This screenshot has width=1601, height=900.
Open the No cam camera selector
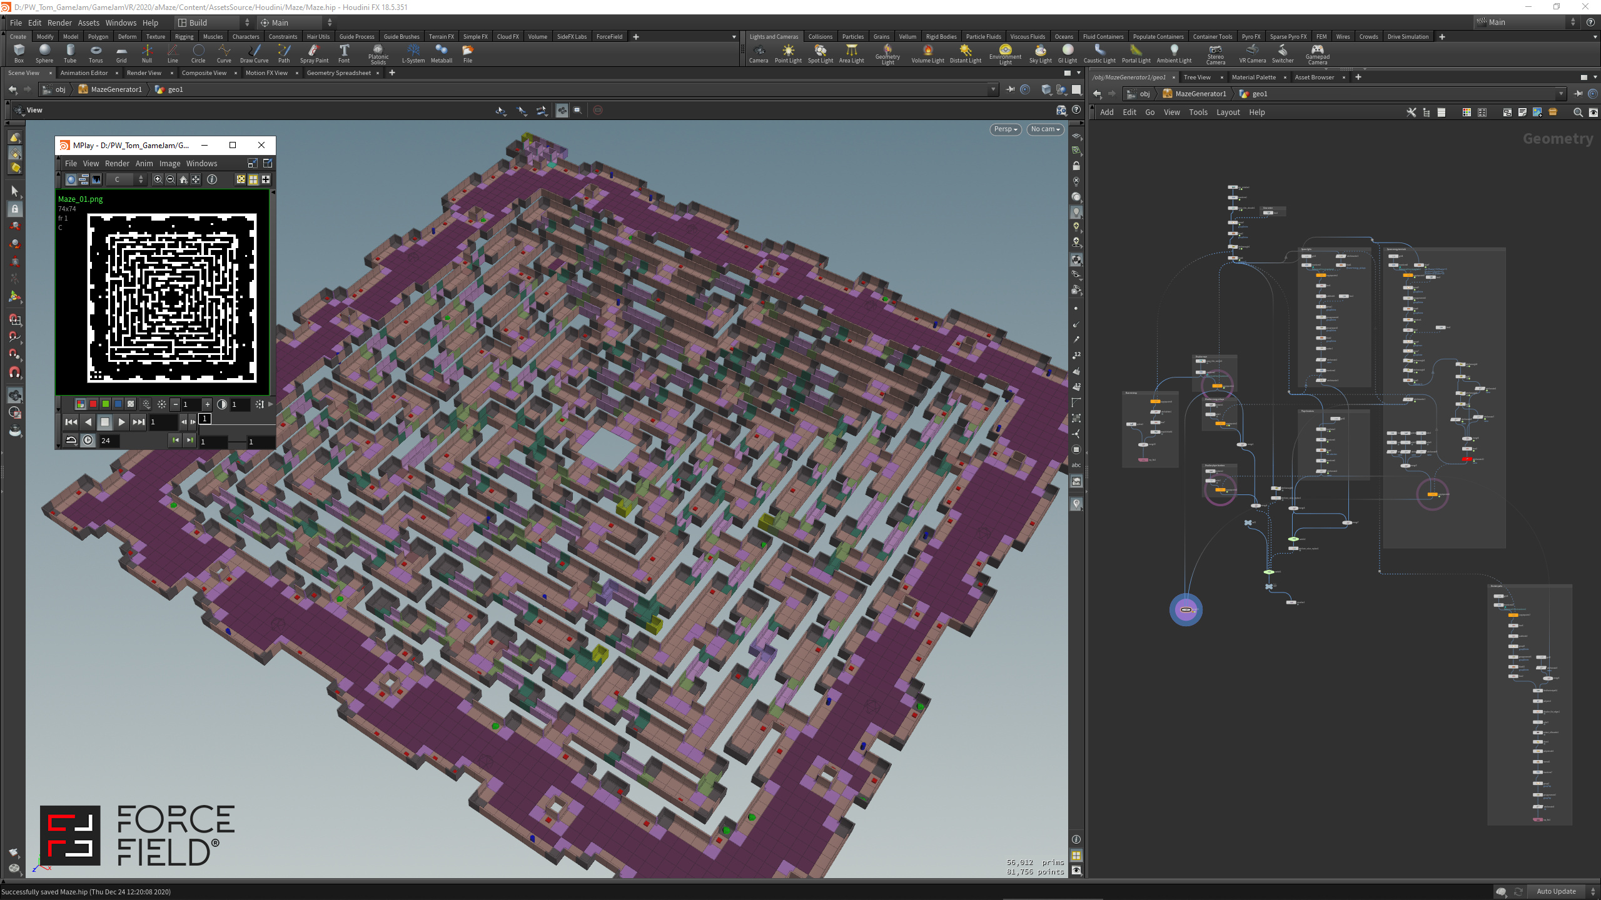(1044, 129)
